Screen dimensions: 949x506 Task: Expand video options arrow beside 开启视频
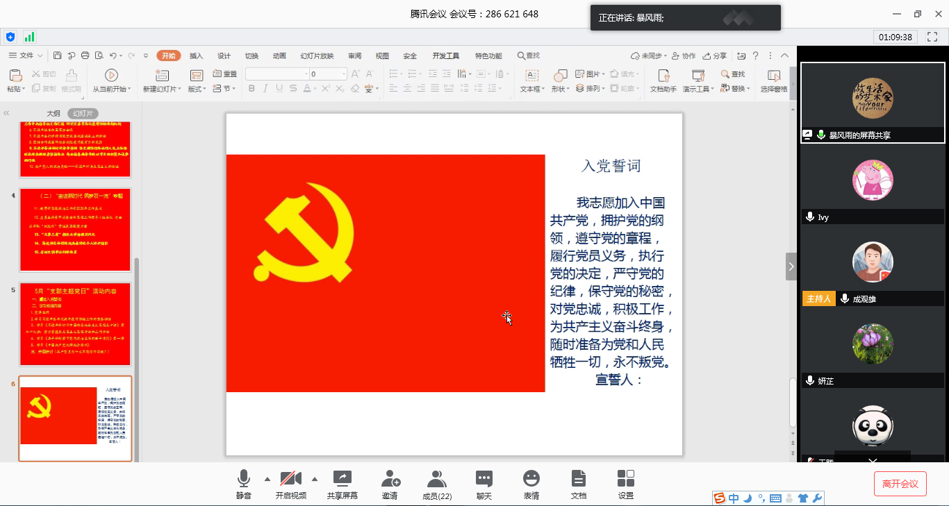click(x=315, y=479)
